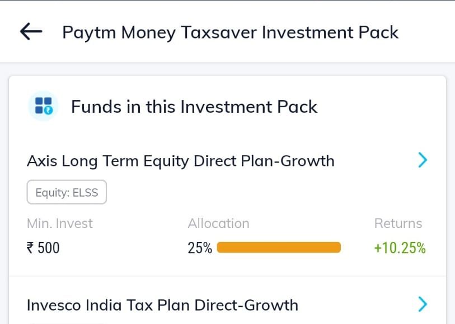The height and width of the screenshot is (324, 455).
Task: Tap the 500 minimum investment amount
Action: tap(49, 247)
